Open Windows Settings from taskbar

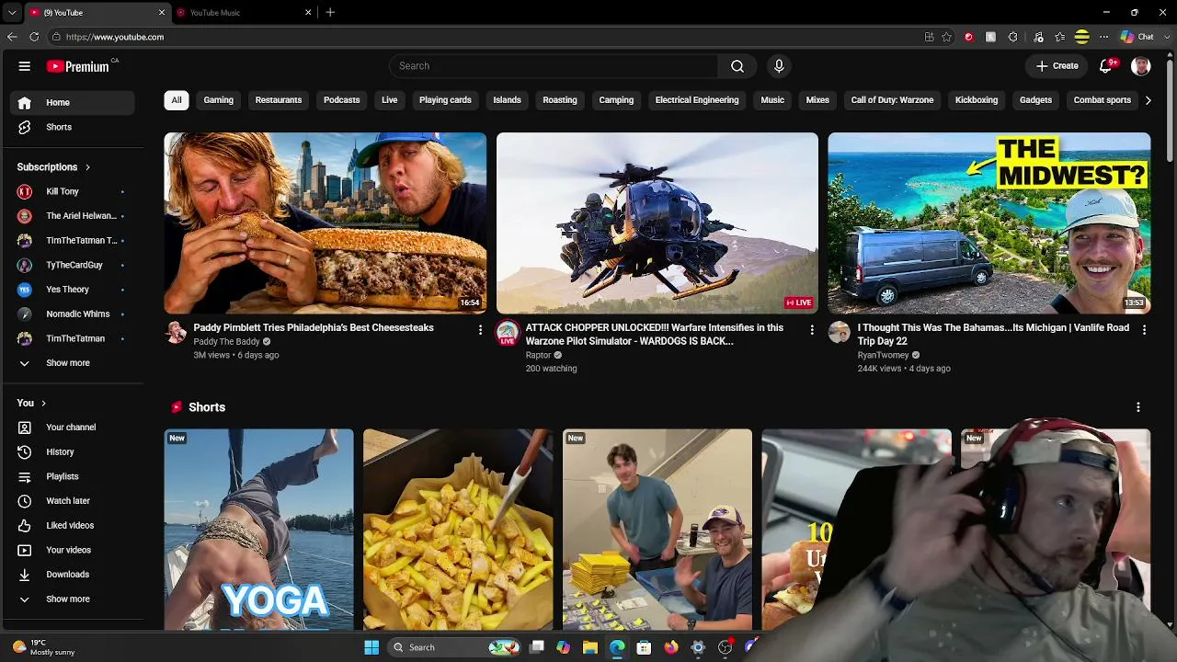tap(698, 647)
